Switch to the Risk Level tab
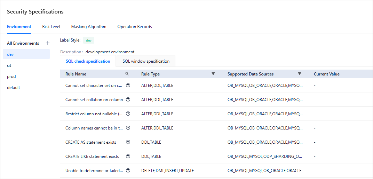The width and height of the screenshot is (373, 179). pos(51,27)
